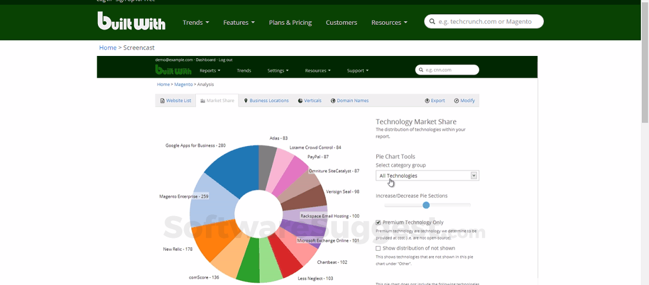
Task: Open the Settings dropdown menu
Action: tap(278, 71)
